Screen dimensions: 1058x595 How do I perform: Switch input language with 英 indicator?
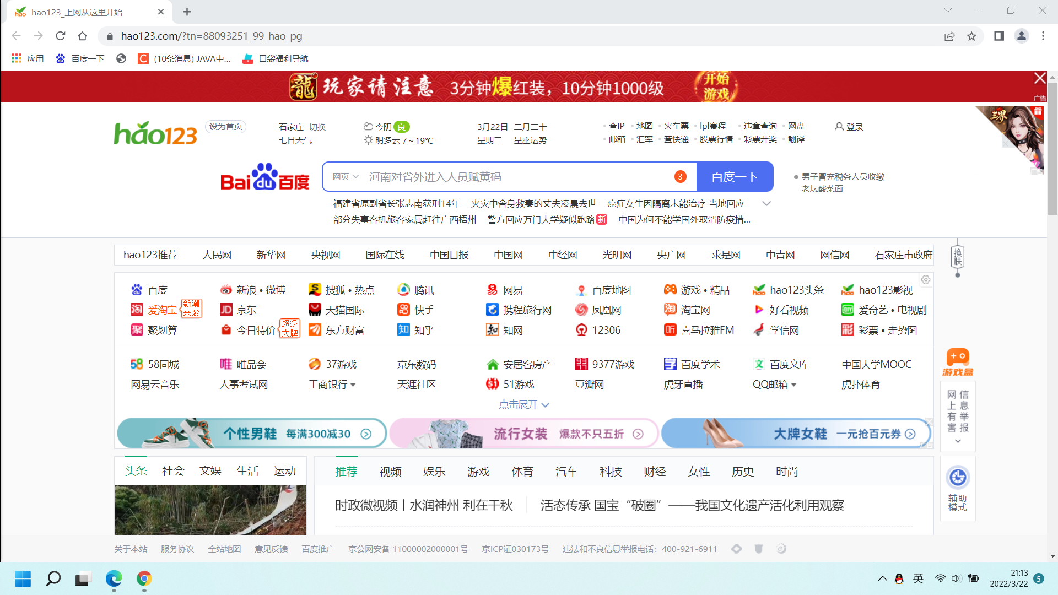tap(918, 578)
